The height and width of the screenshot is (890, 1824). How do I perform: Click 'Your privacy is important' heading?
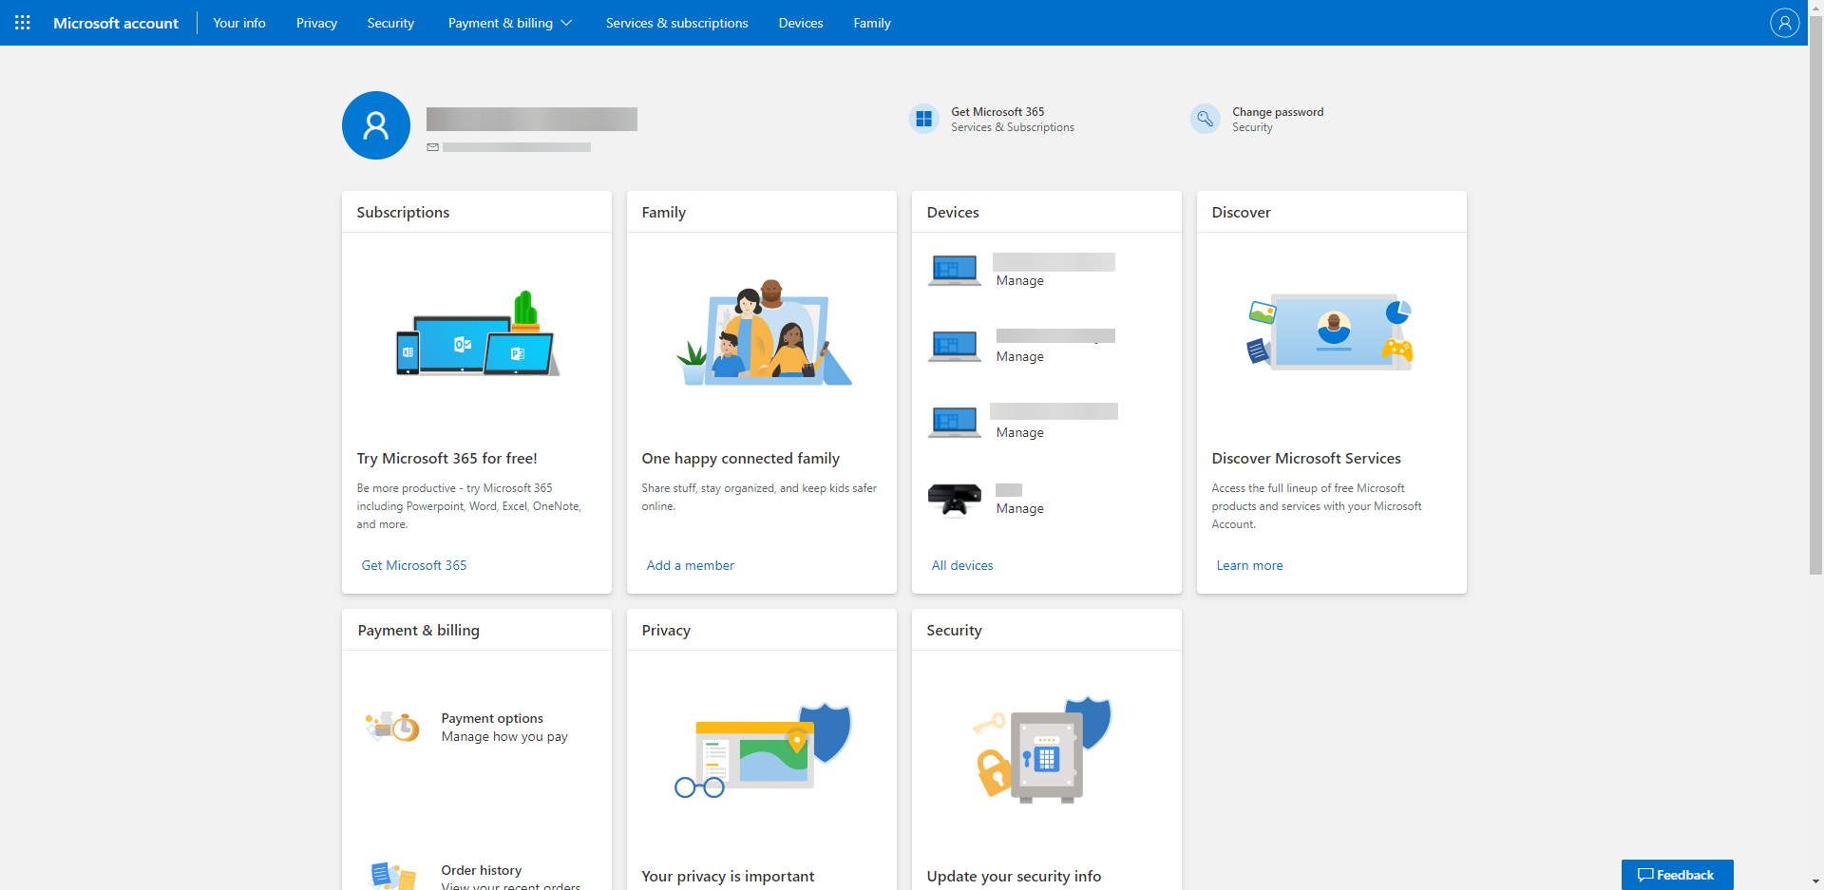[x=728, y=877]
